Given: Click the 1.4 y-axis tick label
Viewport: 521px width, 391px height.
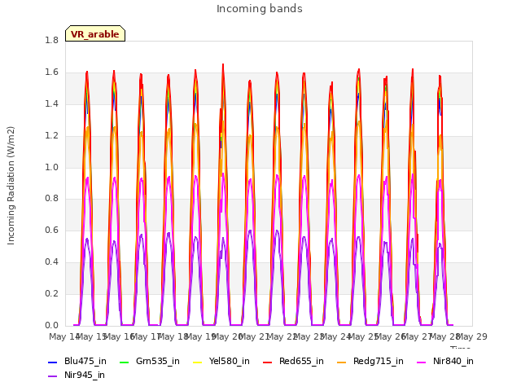Looking at the screenshot, I should point(51,103).
